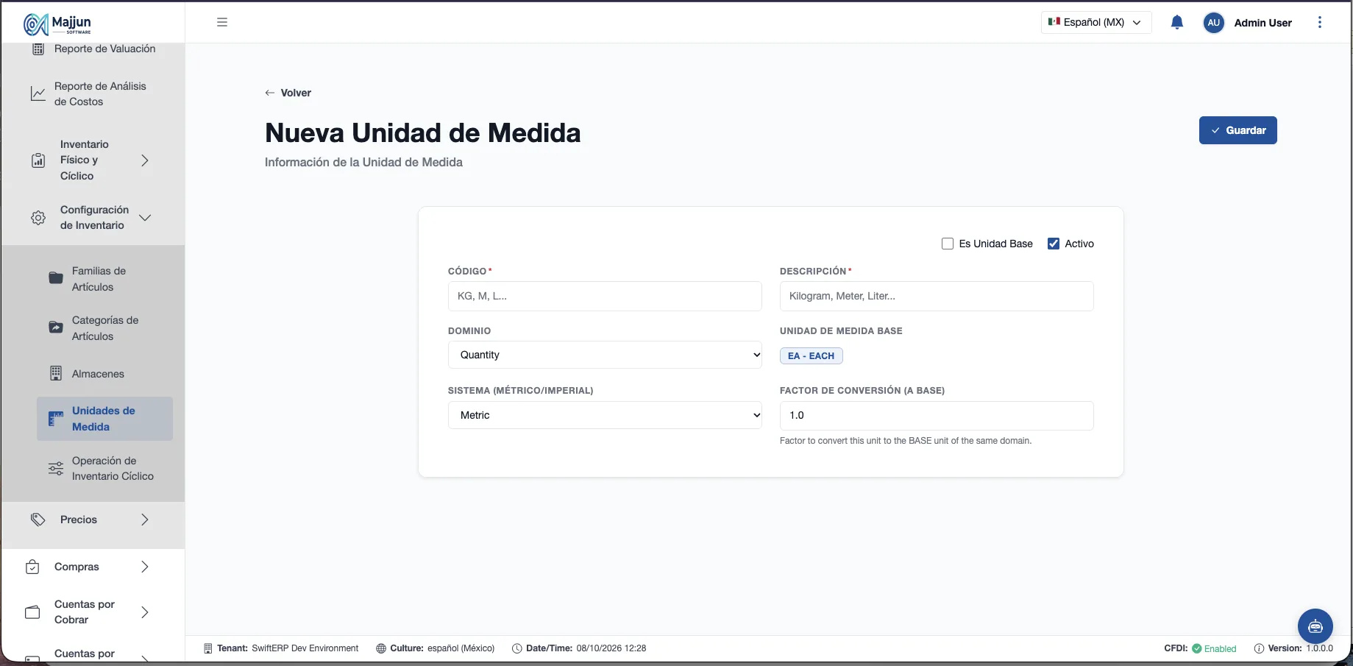Click the Familias de Artículos folder icon
1353x666 pixels.
tap(56, 278)
